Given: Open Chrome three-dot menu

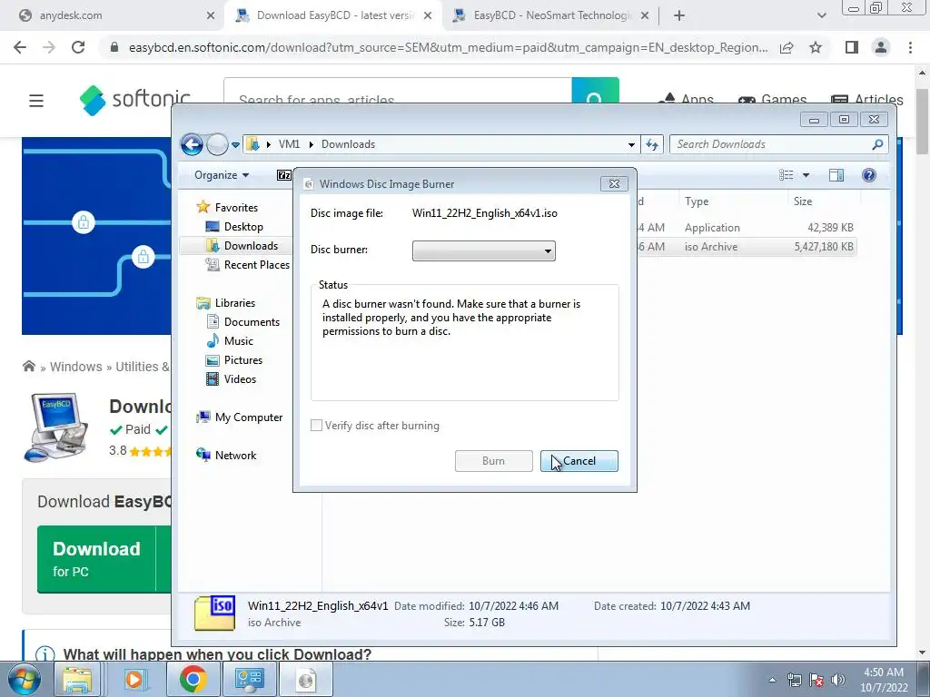Looking at the screenshot, I should click(x=910, y=47).
